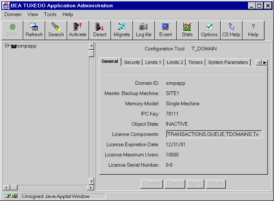This screenshot has width=274, height=201.
Task: Open the Options toolbar icon
Action: pyautogui.click(x=210, y=30)
